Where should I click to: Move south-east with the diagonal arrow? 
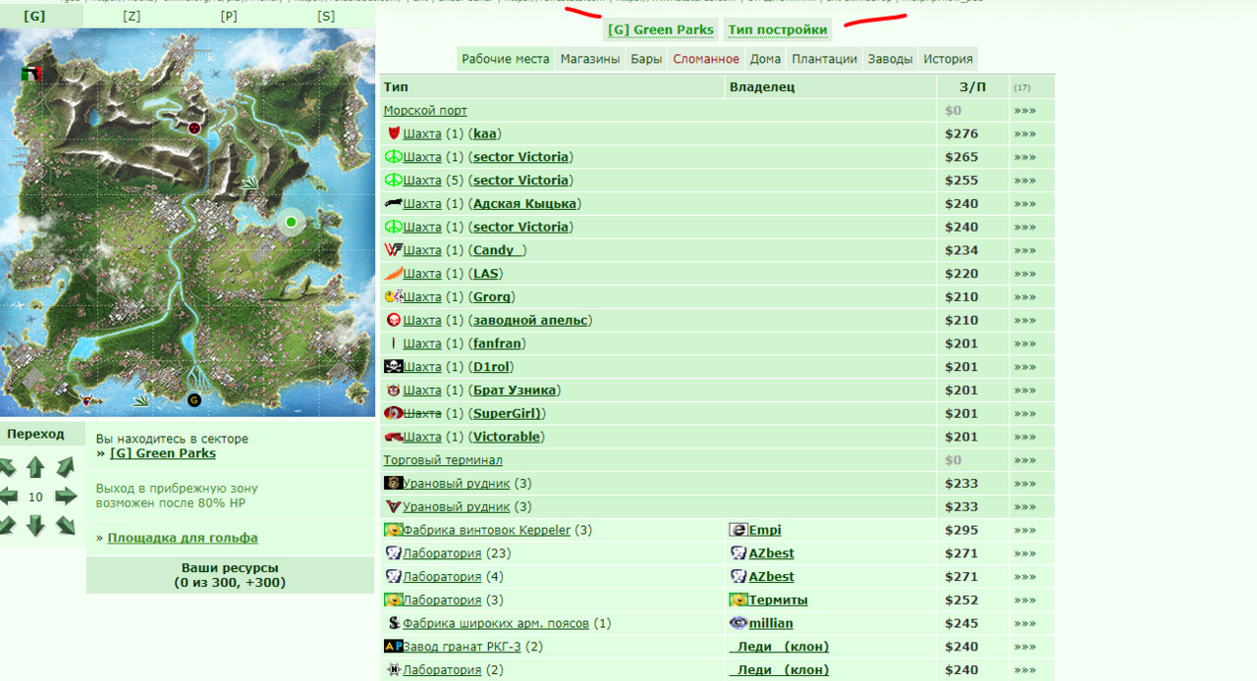(66, 526)
